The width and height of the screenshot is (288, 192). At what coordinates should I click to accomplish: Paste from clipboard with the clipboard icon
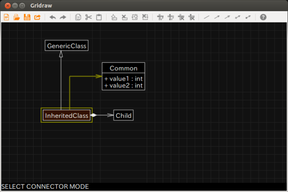(99, 17)
